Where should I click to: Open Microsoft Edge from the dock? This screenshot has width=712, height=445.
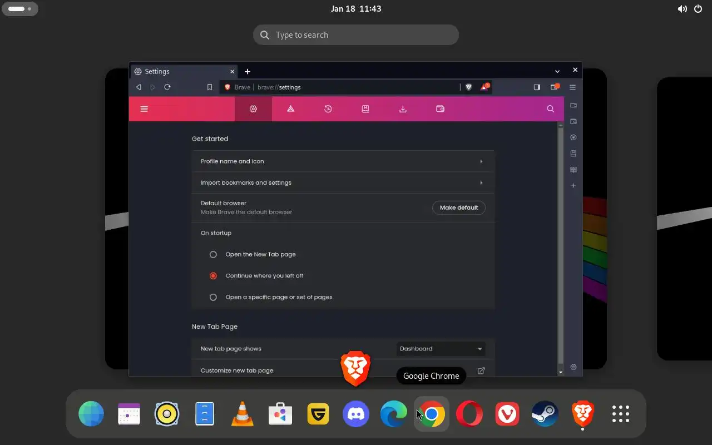coord(394,414)
